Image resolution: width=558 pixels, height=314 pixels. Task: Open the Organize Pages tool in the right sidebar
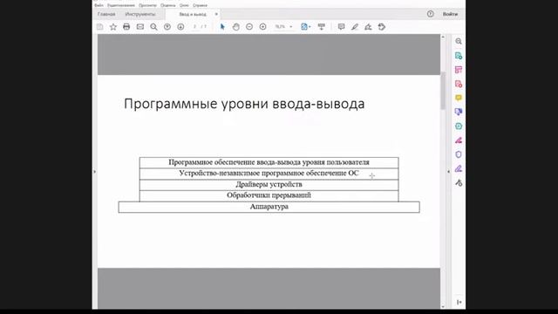(x=459, y=70)
